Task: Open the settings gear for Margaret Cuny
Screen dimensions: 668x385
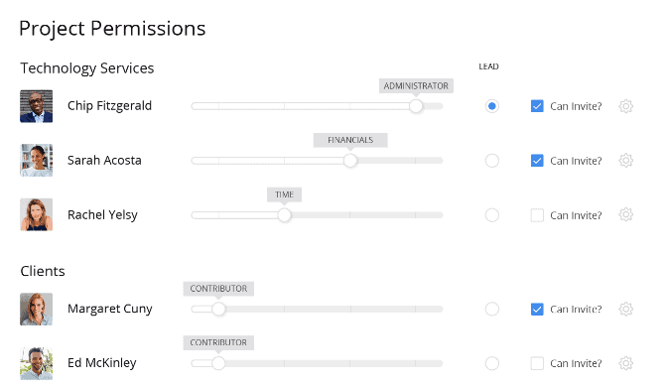Action: point(626,309)
